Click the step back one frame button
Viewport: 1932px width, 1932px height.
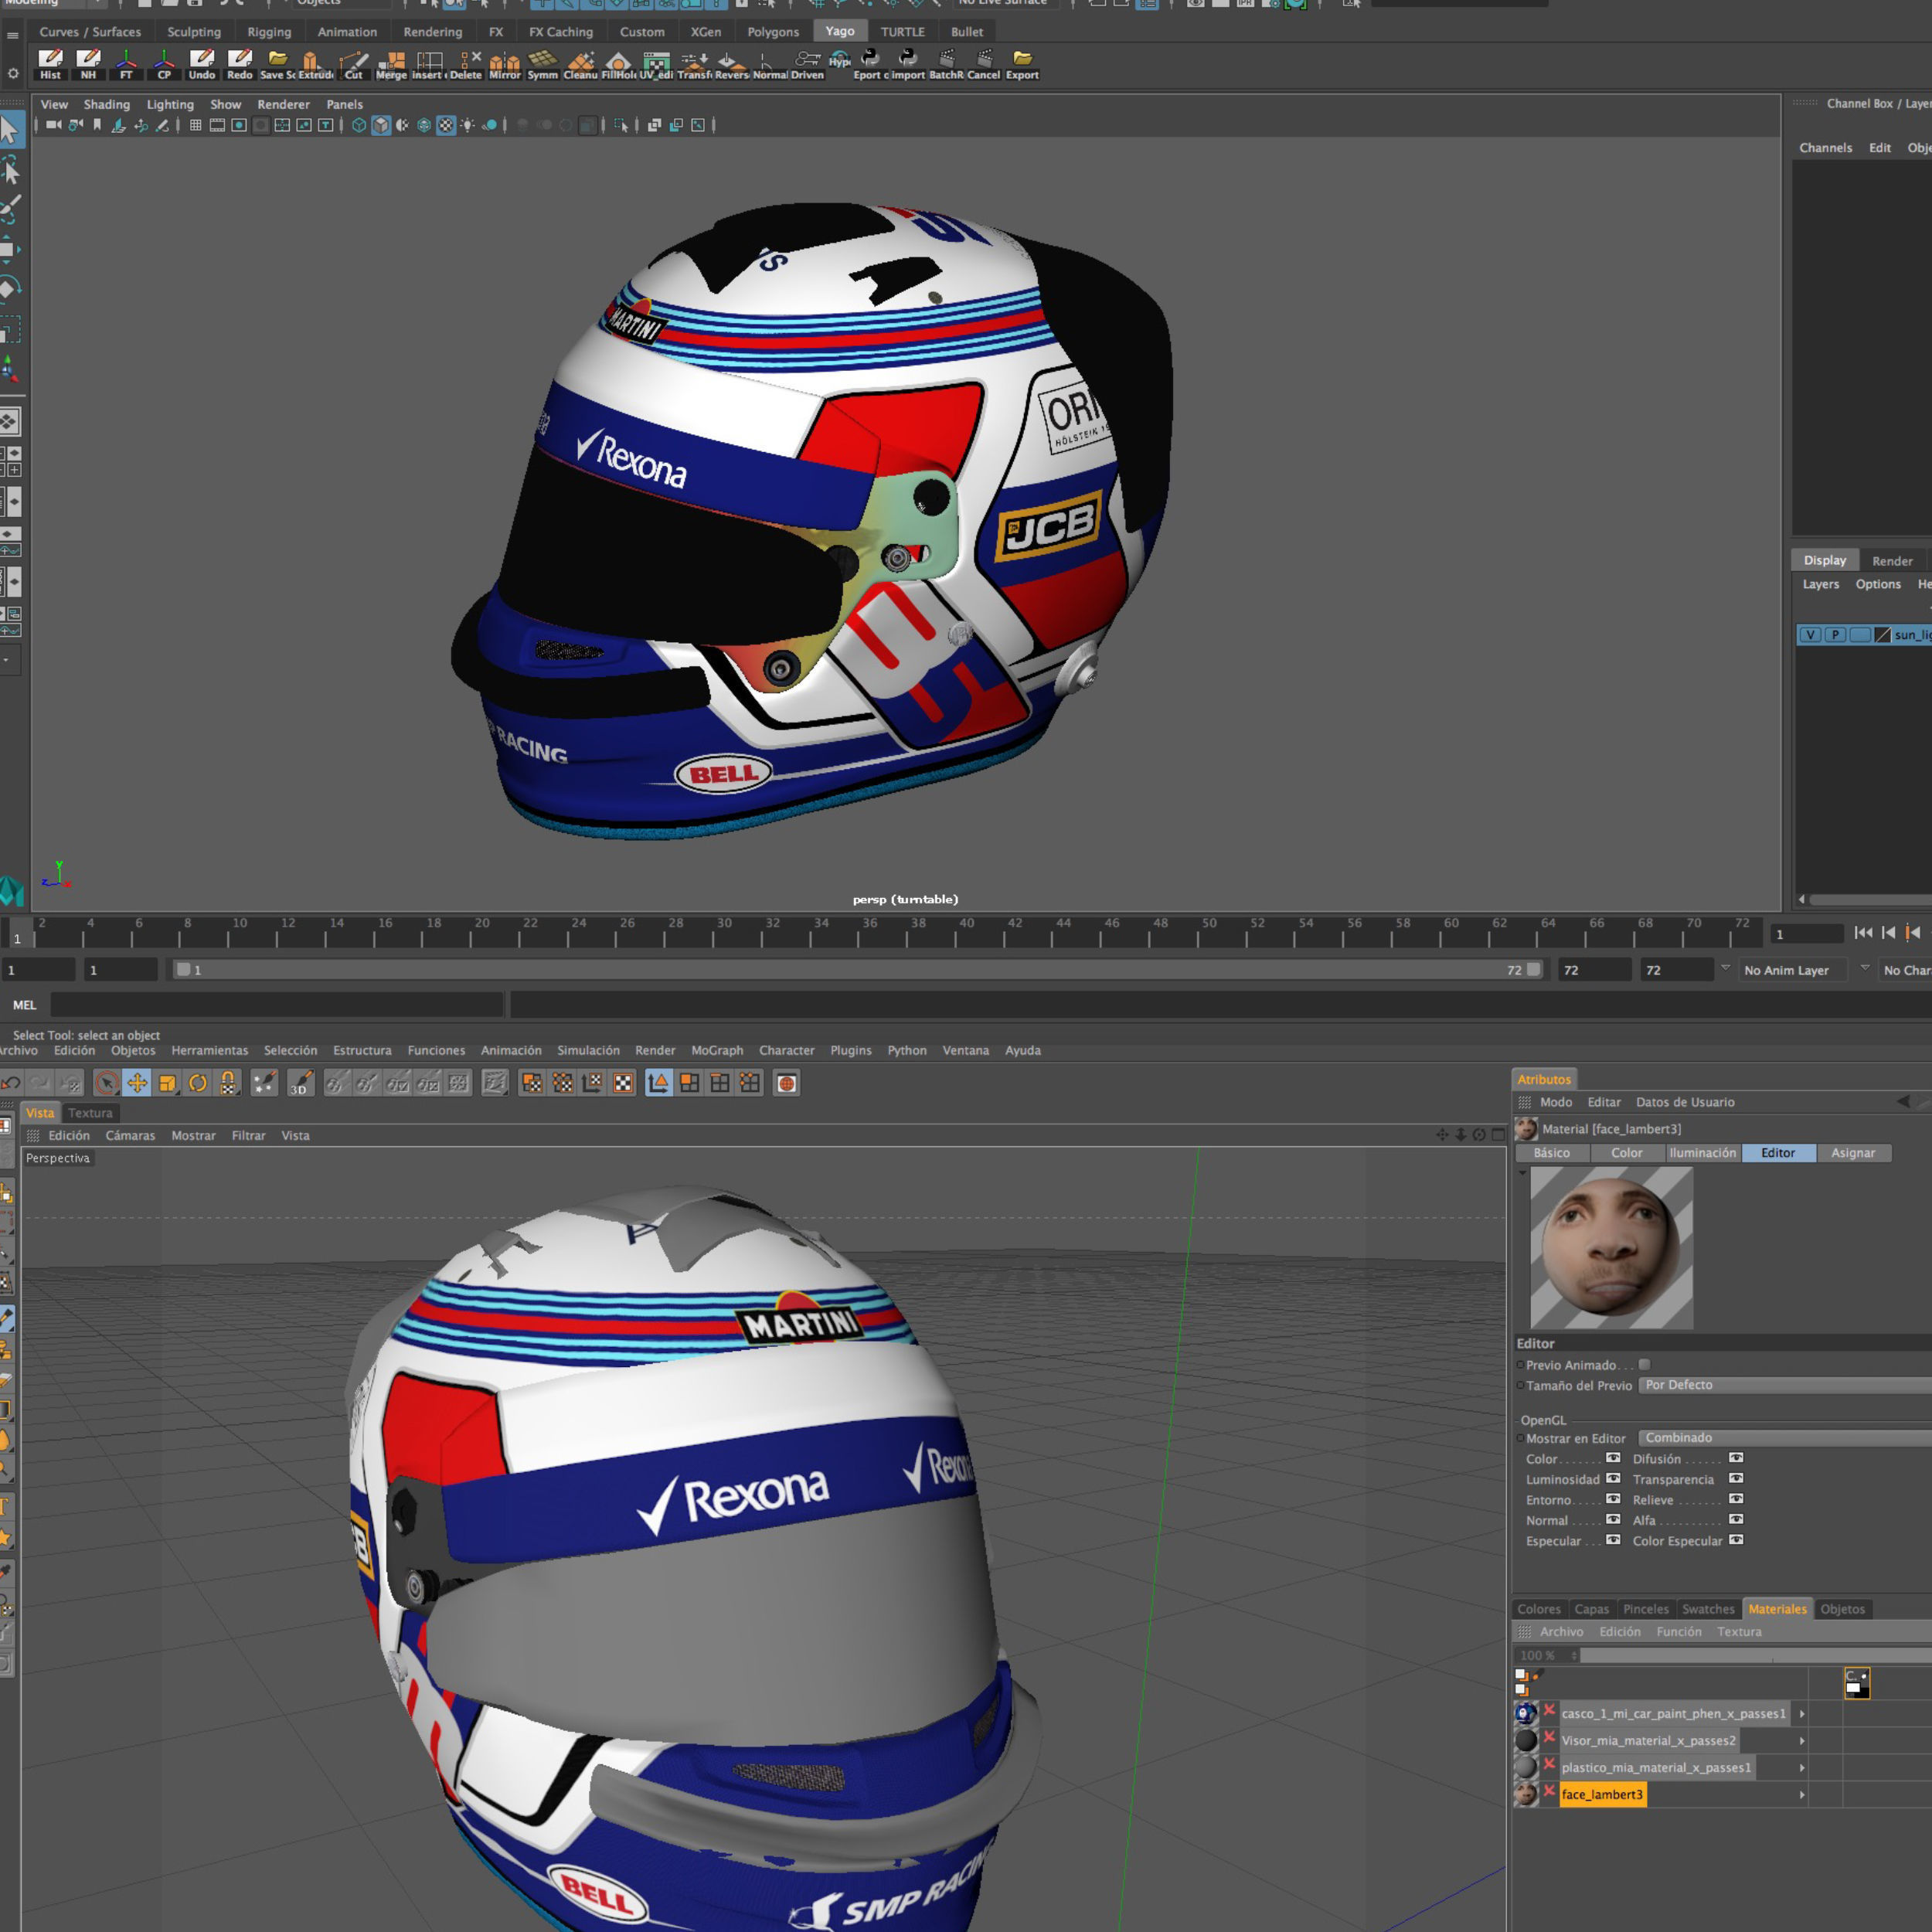[1888, 932]
